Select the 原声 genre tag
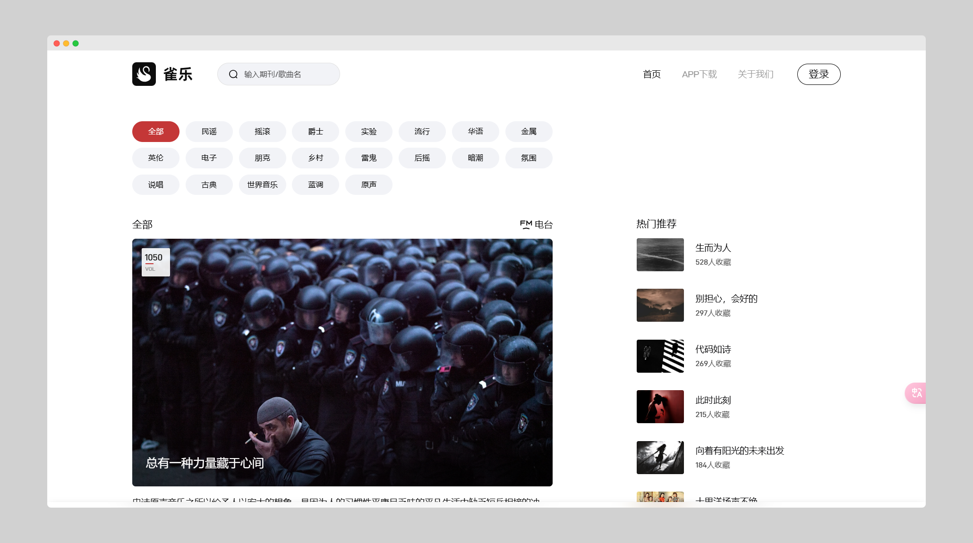The height and width of the screenshot is (543, 973). point(369,185)
